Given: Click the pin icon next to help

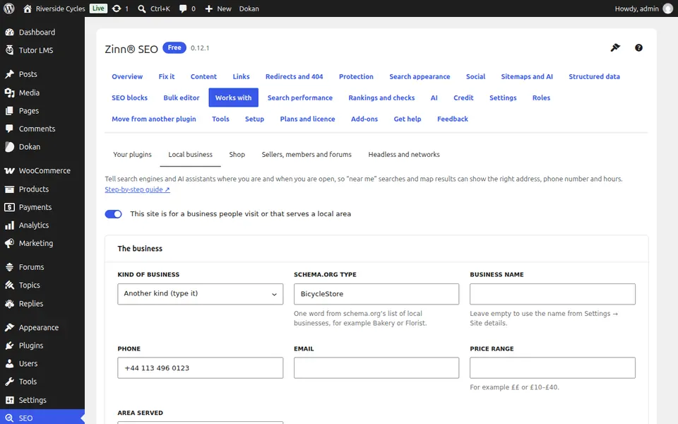Looking at the screenshot, I should click(615, 47).
